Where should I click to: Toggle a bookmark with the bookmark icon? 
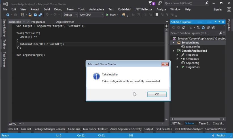coord(157,15)
